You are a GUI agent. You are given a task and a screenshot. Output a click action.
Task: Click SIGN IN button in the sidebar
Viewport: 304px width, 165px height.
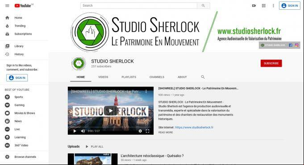(17, 78)
